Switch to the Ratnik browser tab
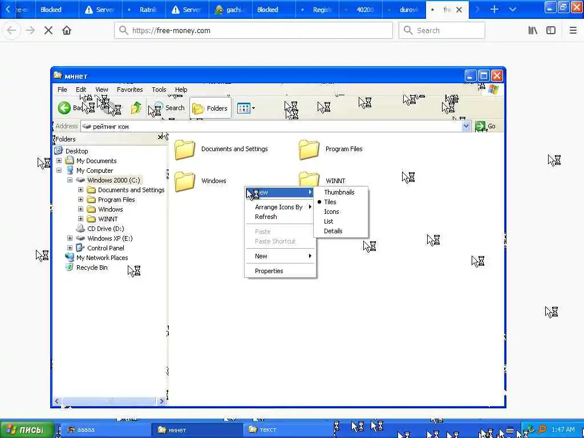 pos(144,9)
